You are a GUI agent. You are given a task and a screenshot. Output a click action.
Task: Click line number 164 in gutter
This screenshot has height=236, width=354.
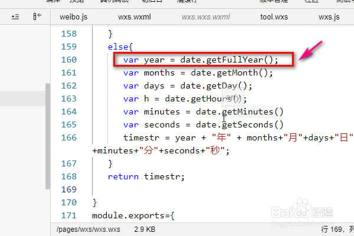69,112
